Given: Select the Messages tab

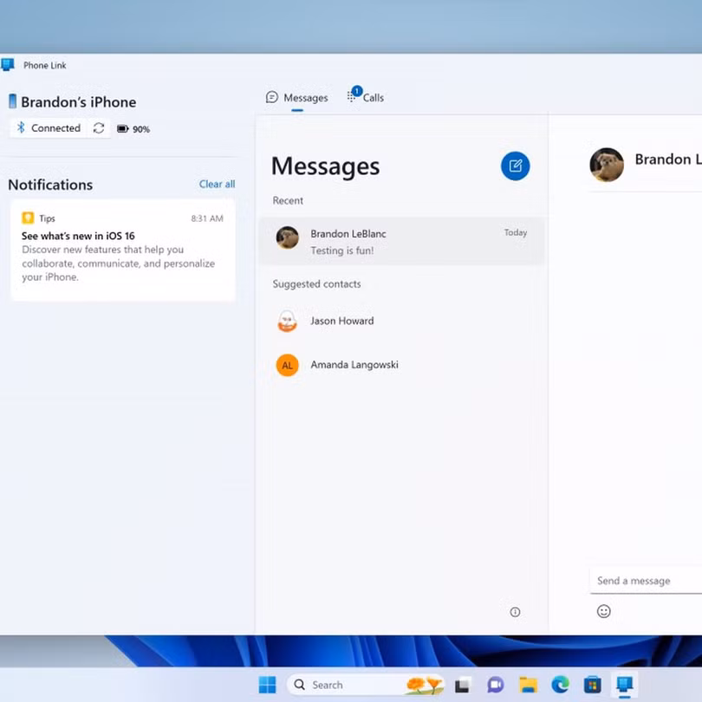Looking at the screenshot, I should (297, 97).
